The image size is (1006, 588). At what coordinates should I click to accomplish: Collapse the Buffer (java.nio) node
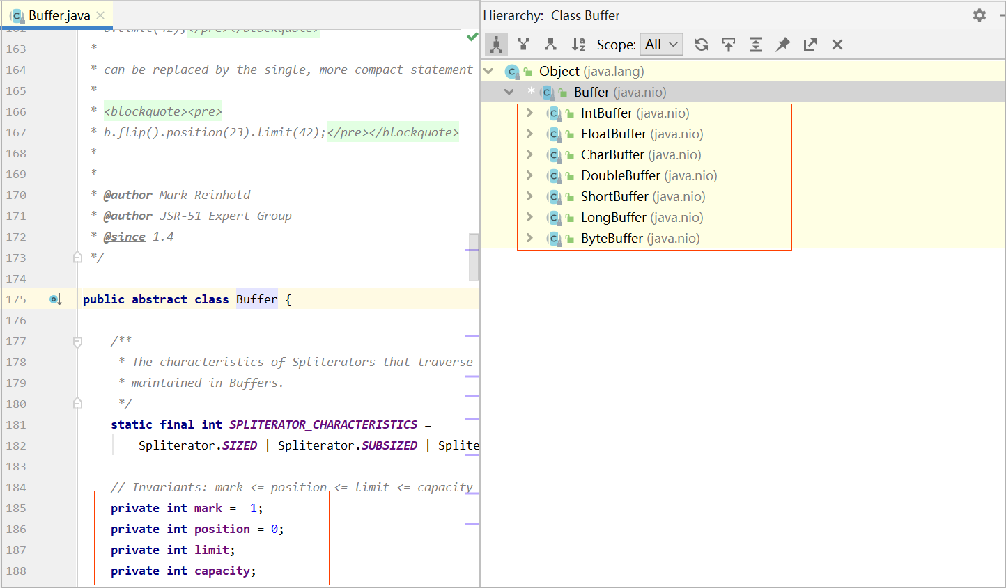pyautogui.click(x=509, y=92)
